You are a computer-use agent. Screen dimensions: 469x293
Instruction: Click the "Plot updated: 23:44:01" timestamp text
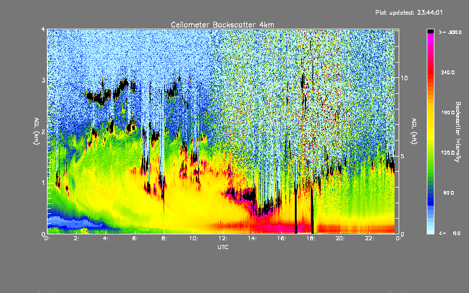tap(409, 12)
